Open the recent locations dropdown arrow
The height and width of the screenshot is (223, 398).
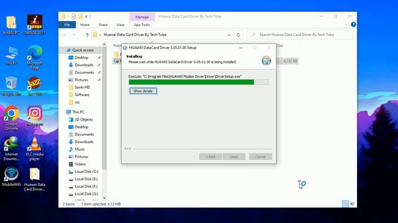81,35
